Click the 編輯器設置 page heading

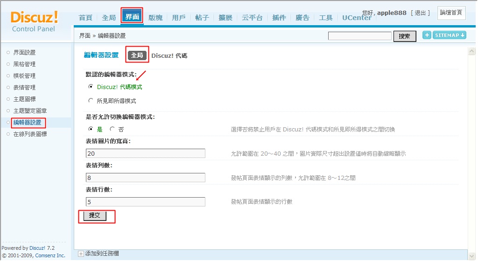pyautogui.click(x=101, y=55)
